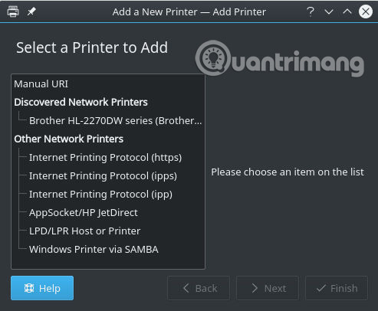Close the Add Printer dialog
The image size is (378, 311).
coord(366,11)
